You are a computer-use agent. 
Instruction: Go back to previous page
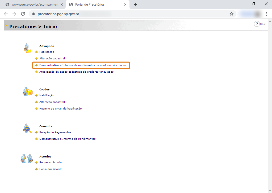click(x=6, y=14)
